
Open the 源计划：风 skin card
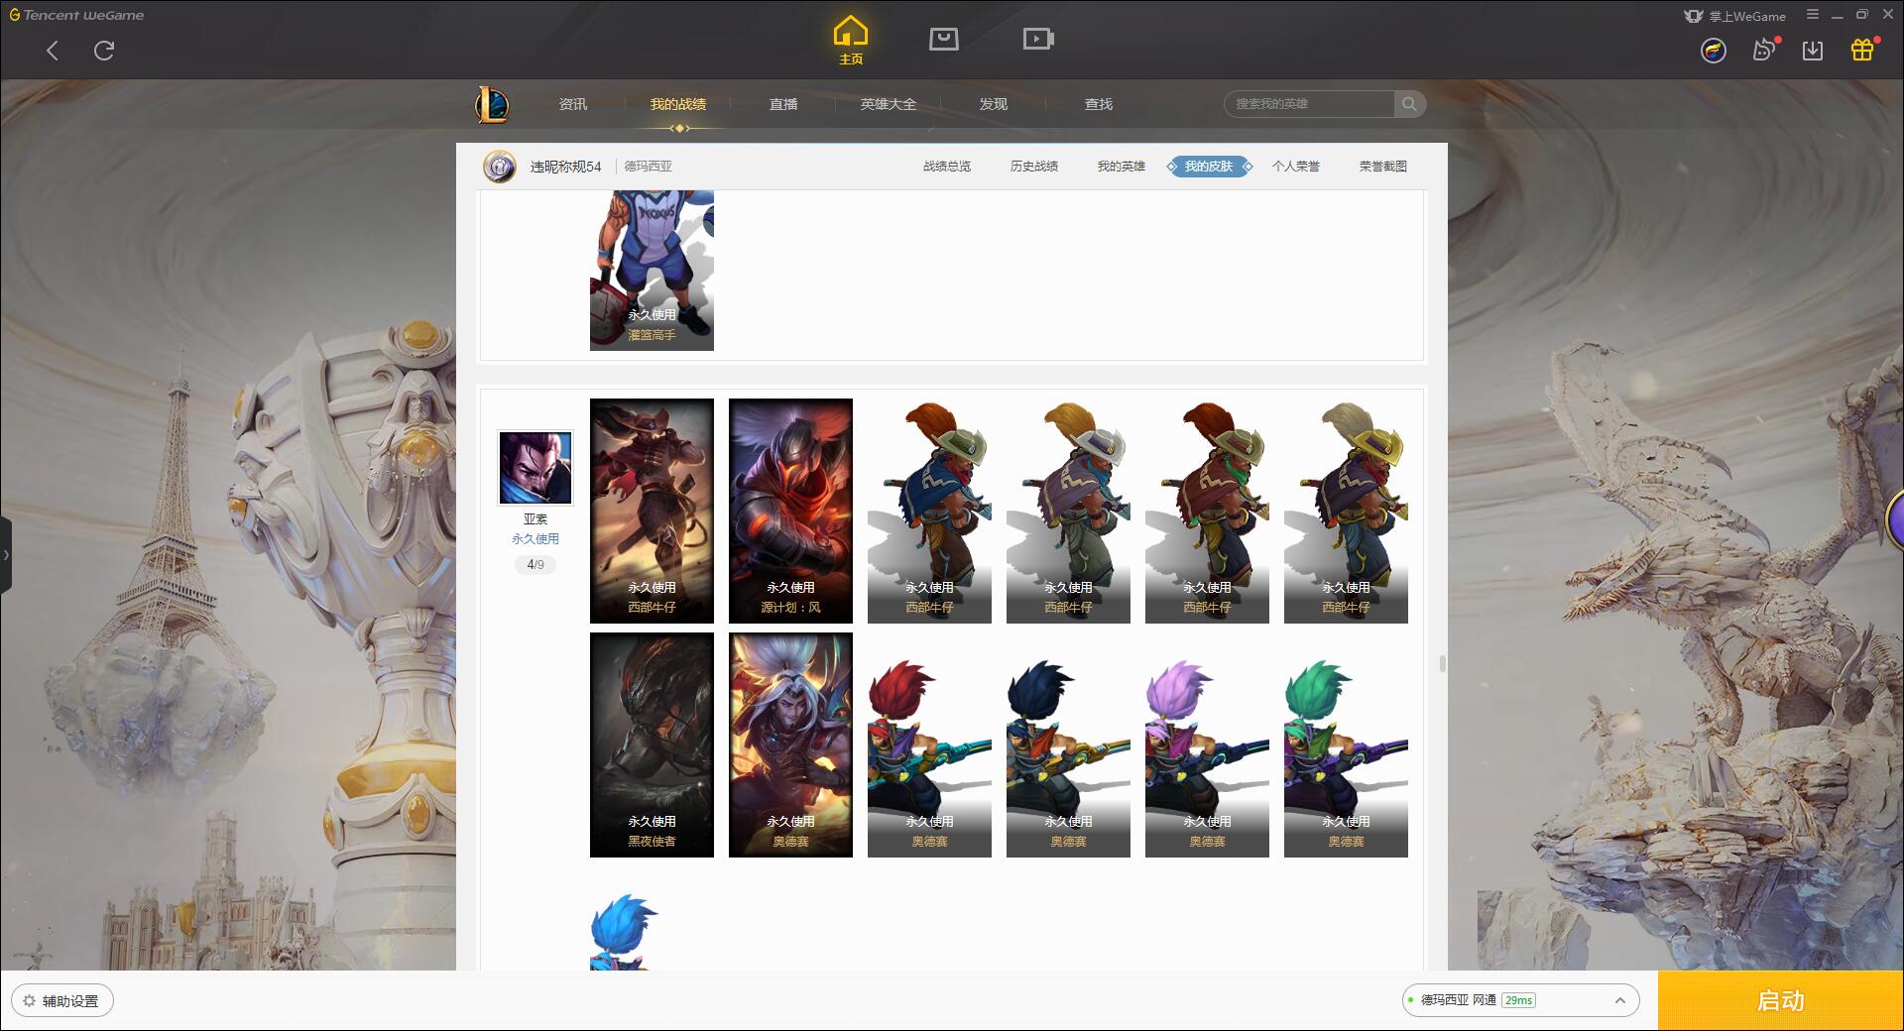tap(790, 511)
